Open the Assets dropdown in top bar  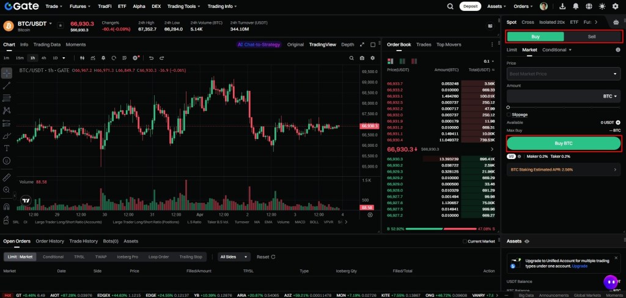[x=496, y=6]
